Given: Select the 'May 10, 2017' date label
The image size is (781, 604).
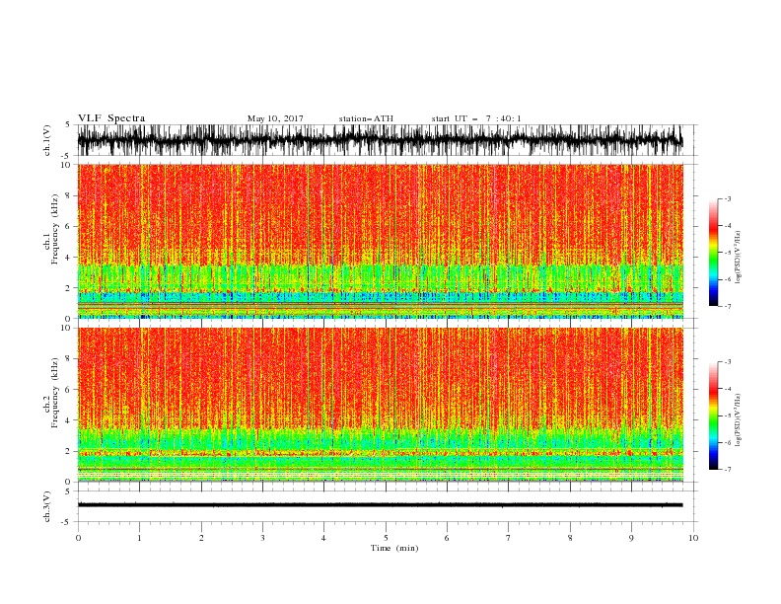Looking at the screenshot, I should click(275, 118).
